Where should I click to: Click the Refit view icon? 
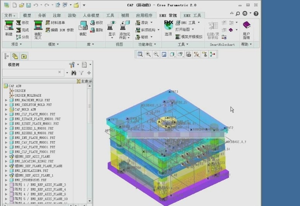coord(140,54)
